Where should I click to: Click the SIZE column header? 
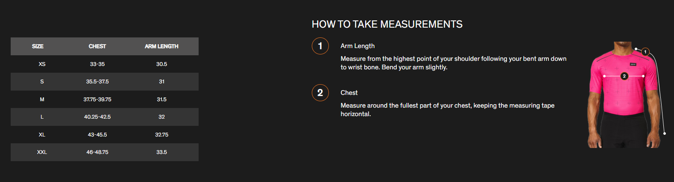[x=38, y=46]
